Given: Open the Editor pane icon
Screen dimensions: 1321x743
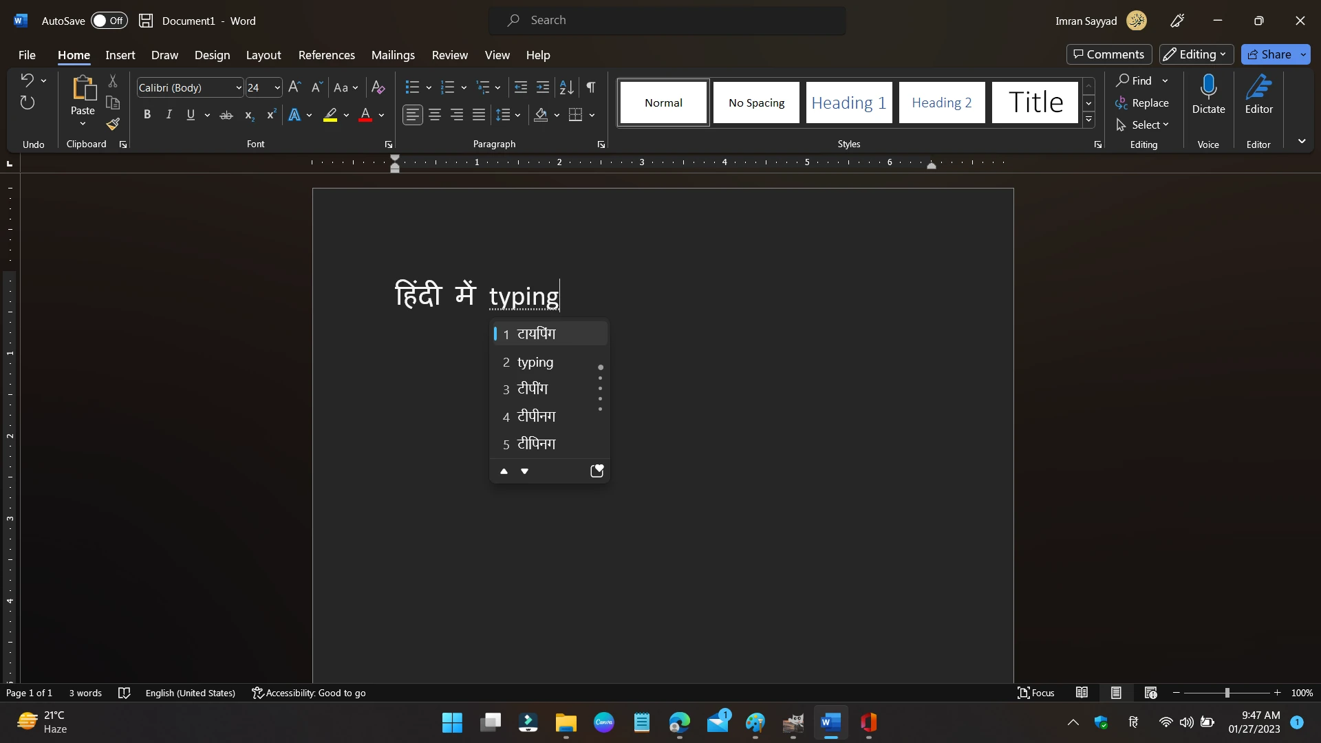Looking at the screenshot, I should coord(1258,88).
